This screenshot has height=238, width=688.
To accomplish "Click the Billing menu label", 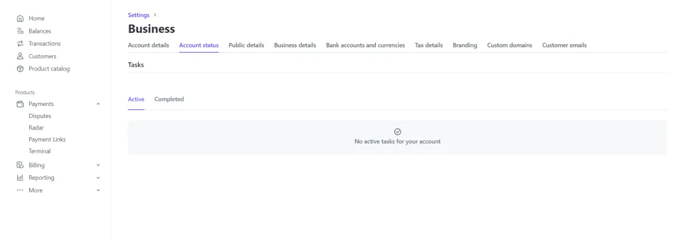I will [x=36, y=166].
